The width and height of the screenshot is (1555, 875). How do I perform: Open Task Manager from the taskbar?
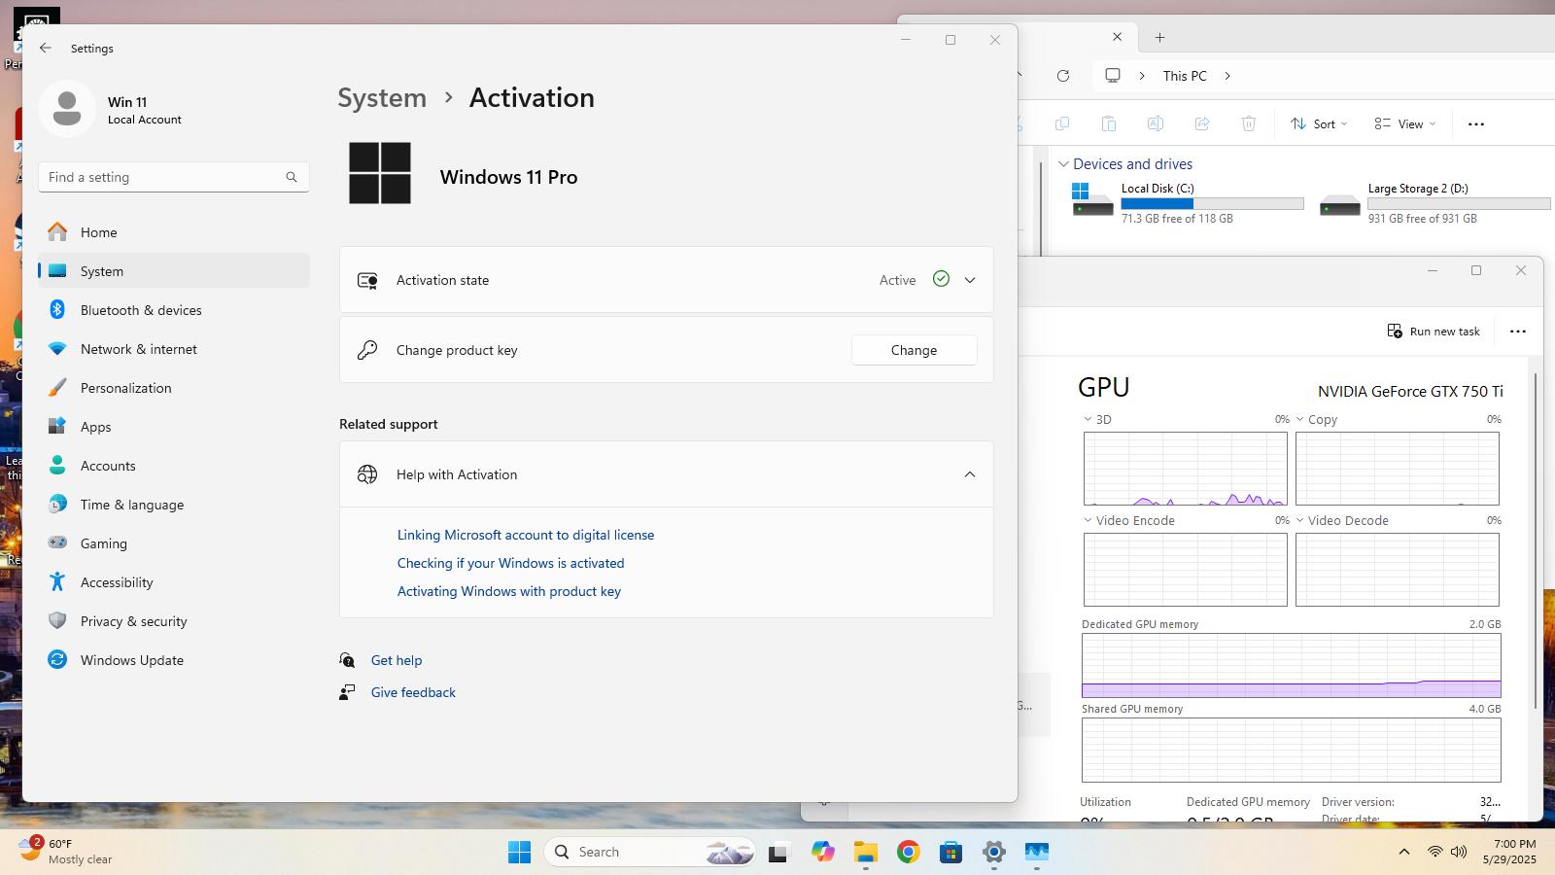point(1036,853)
